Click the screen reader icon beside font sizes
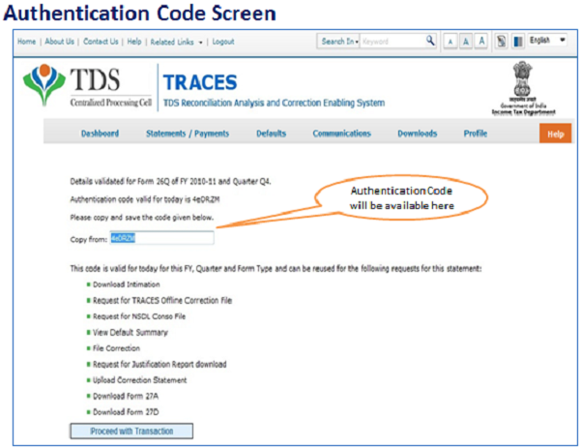580x448 pixels. (x=502, y=43)
